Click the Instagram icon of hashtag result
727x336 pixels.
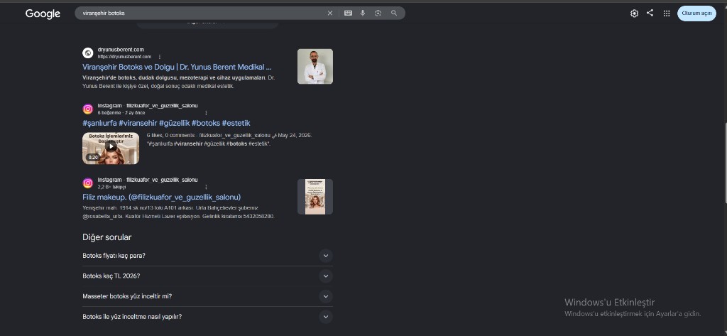87,109
